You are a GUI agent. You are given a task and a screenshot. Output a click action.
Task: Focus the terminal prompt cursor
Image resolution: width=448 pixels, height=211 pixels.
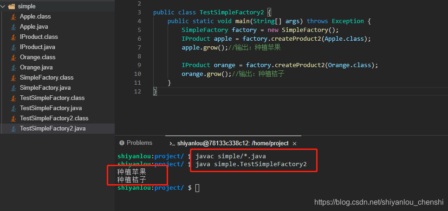[197, 188]
